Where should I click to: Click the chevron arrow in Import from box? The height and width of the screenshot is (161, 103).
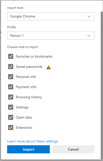coord(89,16)
